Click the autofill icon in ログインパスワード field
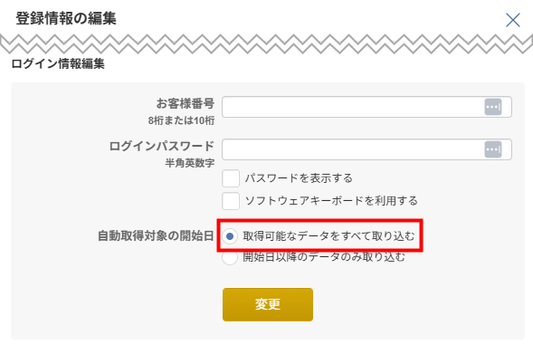The width and height of the screenshot is (533, 345). tap(493, 149)
